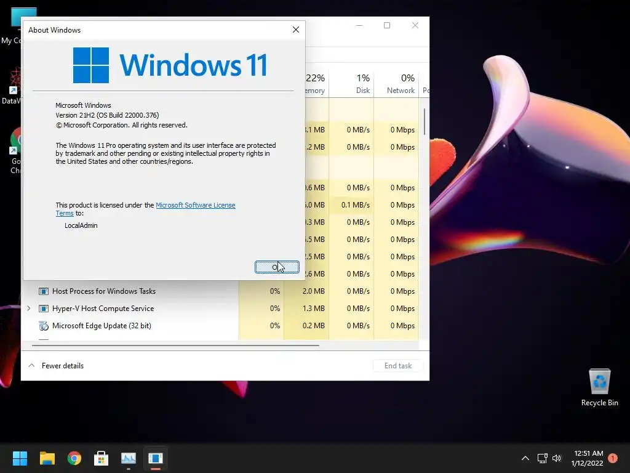The height and width of the screenshot is (473, 630).
Task: Open network status tray icon
Action: tap(543, 458)
